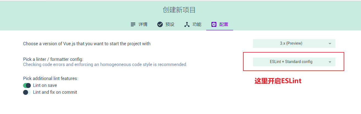
Task: Click the linter config dropdown chevron arrow
Action: (x=330, y=62)
